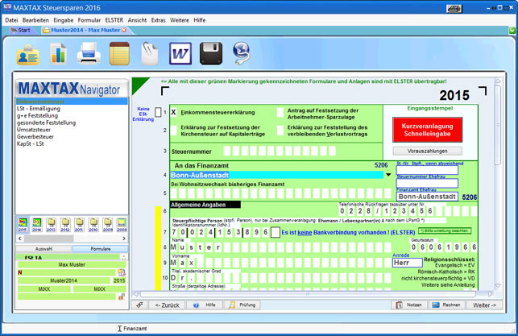Click the person ID card toolbar icon

[x=28, y=53]
